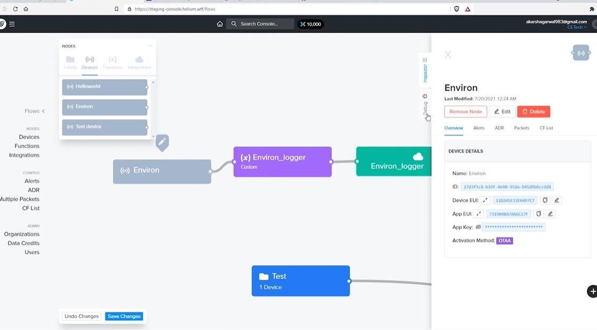Toggle the Inspector side panel
The width and height of the screenshot is (597, 330).
pos(425,70)
